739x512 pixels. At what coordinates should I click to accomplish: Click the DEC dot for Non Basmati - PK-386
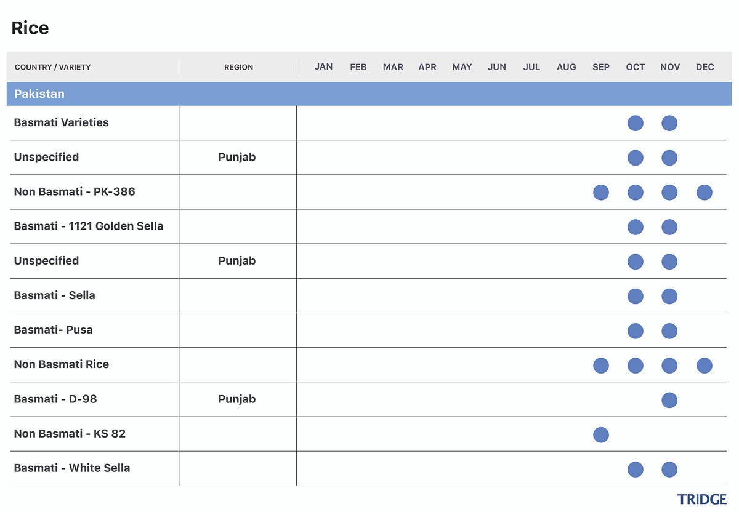point(704,193)
